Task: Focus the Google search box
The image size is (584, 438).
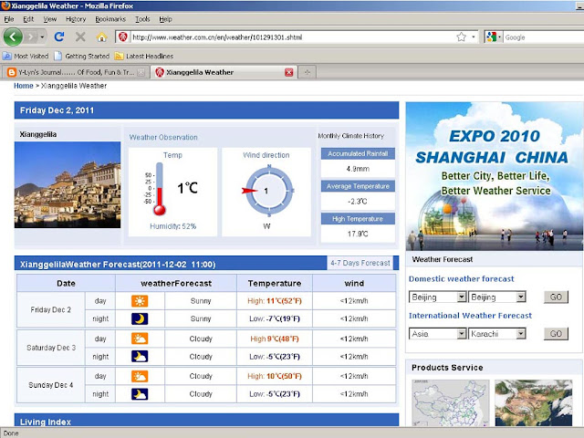Action: point(544,37)
